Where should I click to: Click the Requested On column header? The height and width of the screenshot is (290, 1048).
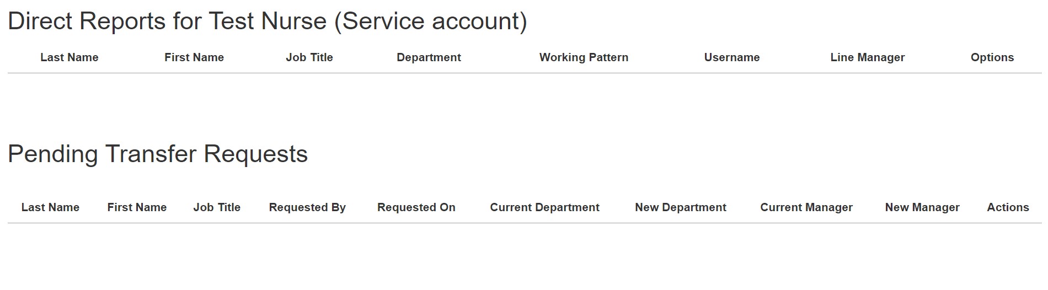[416, 207]
